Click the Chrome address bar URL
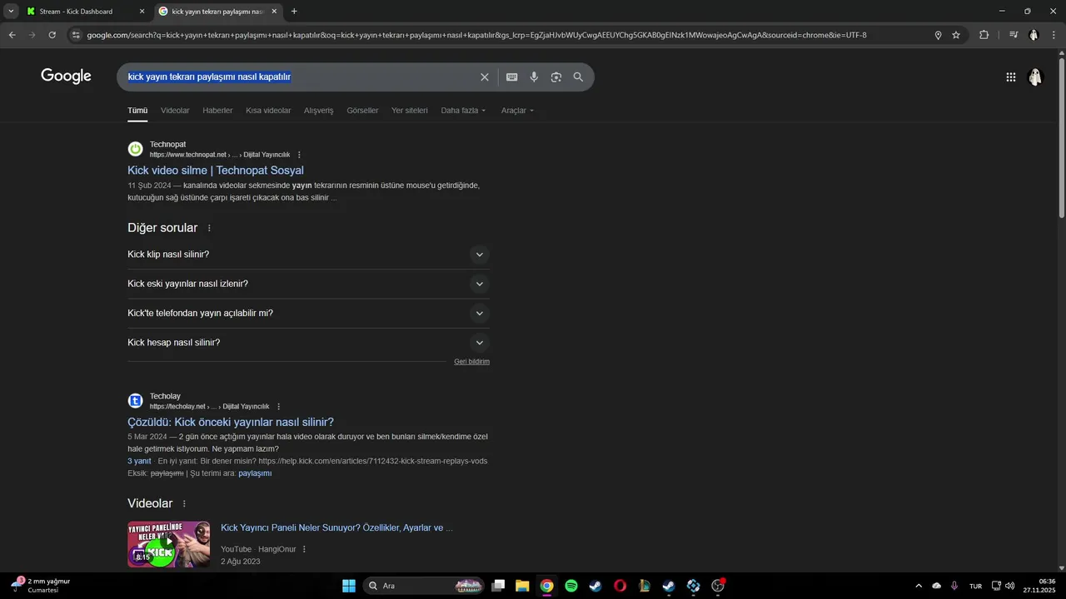 click(x=476, y=35)
